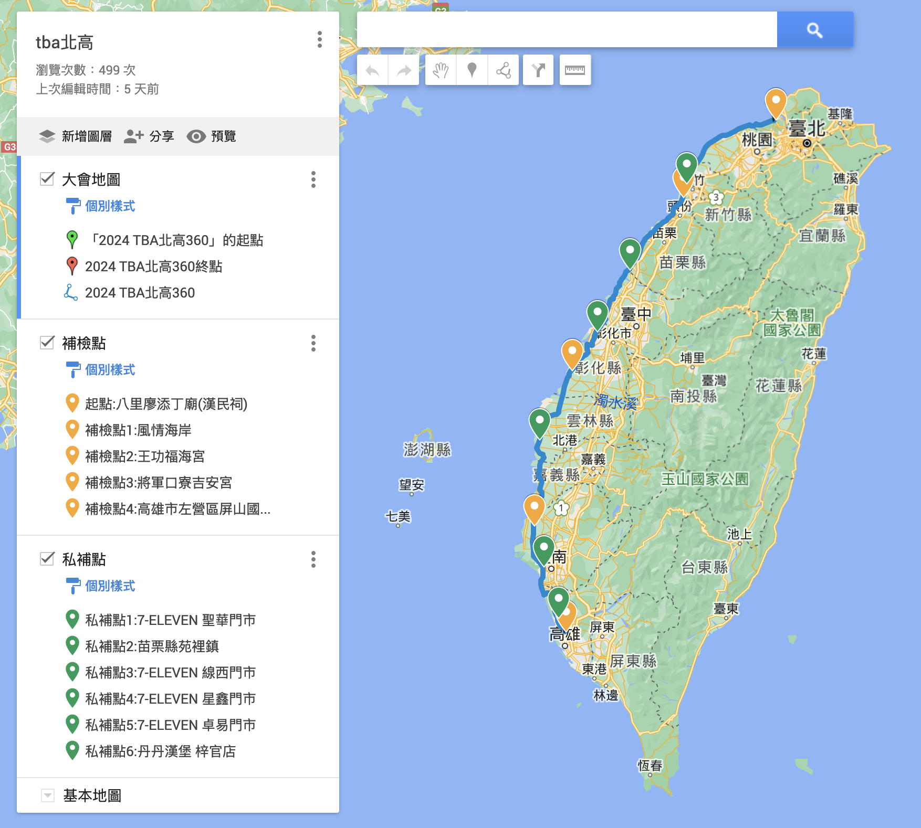The image size is (921, 828).
Task: Toggle the 補檢點 layer checkbox
Action: (x=47, y=343)
